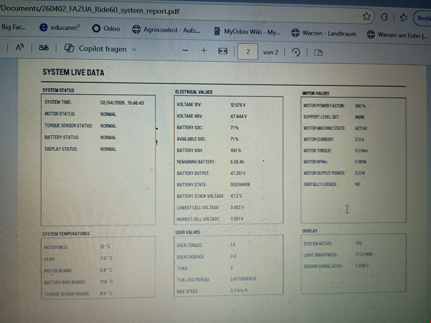Zoom in with the plus icon
The image size is (431, 323).
pos(204,50)
